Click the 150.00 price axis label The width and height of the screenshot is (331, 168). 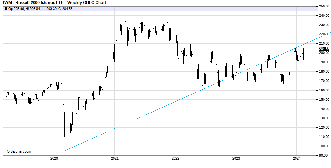(324, 99)
